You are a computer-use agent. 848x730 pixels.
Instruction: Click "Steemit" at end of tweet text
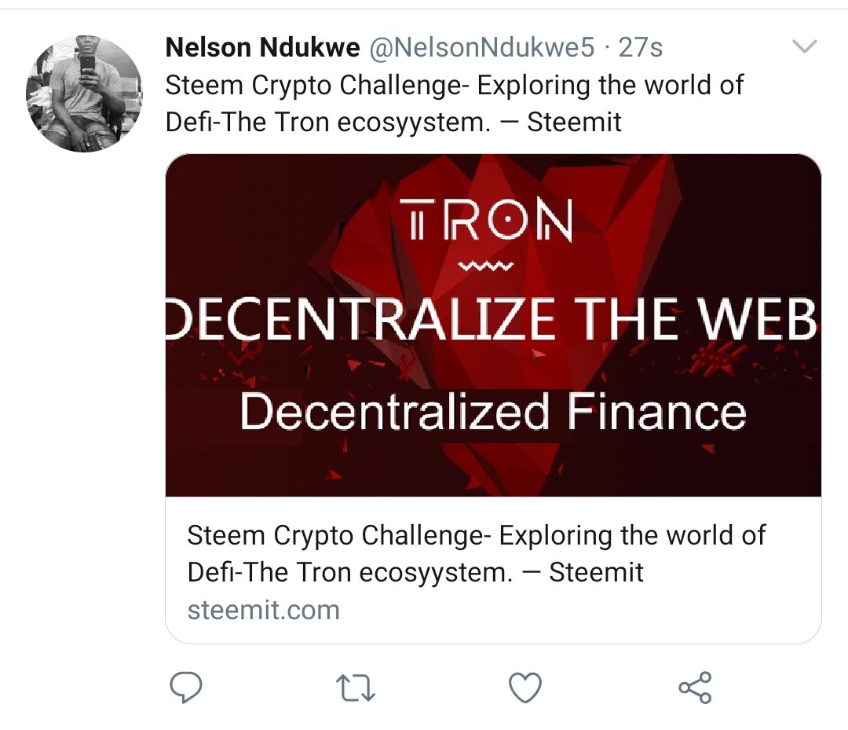(x=574, y=122)
